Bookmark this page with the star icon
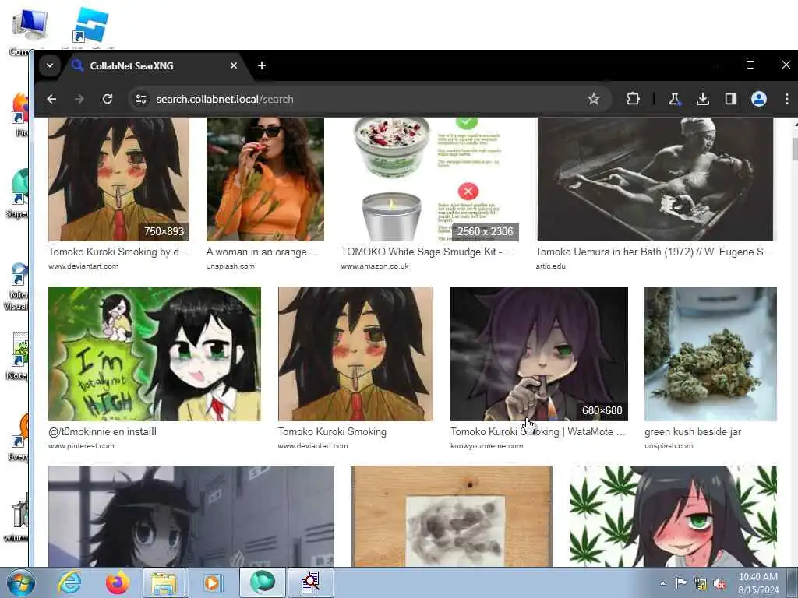 point(593,99)
